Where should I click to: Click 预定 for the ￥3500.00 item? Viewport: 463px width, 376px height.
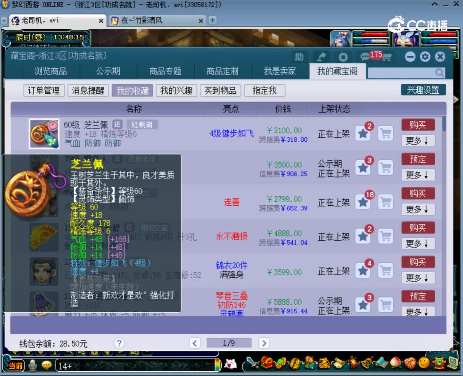click(x=418, y=159)
